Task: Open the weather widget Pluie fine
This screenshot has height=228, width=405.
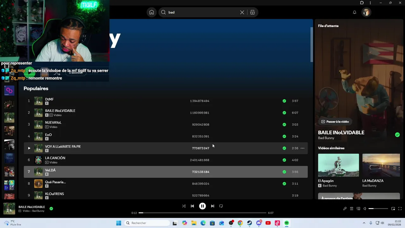Action: point(13,223)
